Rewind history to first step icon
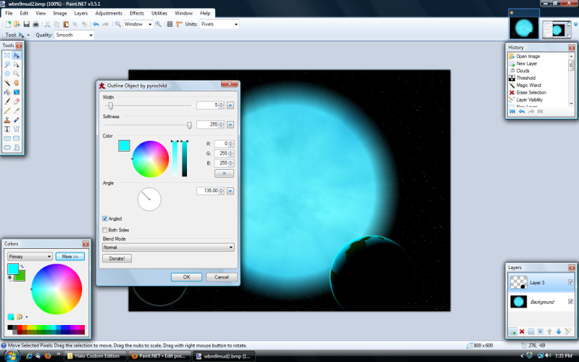The width and height of the screenshot is (579, 362). [512, 111]
